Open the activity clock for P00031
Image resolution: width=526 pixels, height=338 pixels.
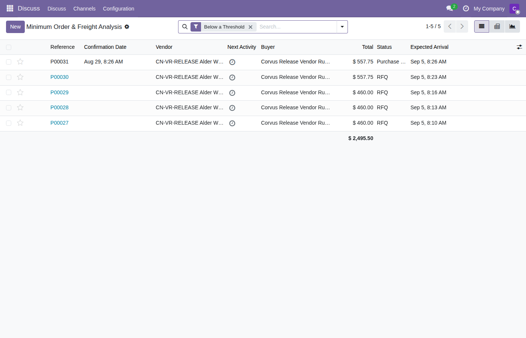tap(232, 62)
